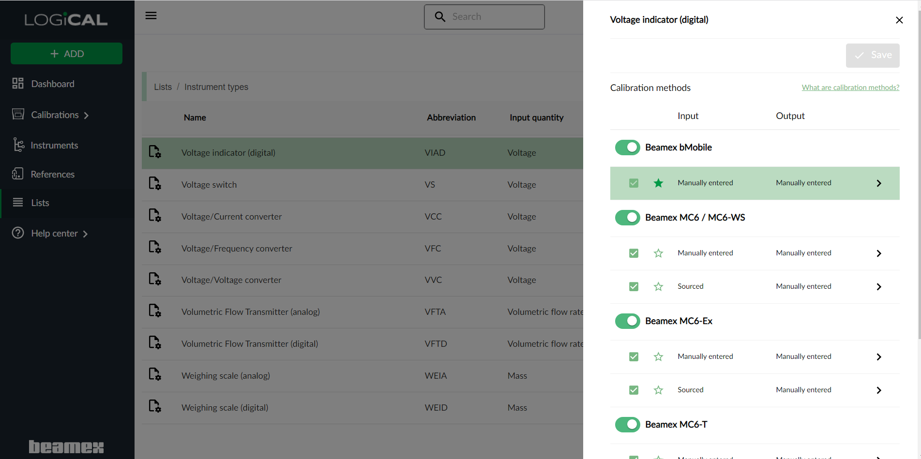Open the Instruments menu item
921x459 pixels.
(54, 145)
